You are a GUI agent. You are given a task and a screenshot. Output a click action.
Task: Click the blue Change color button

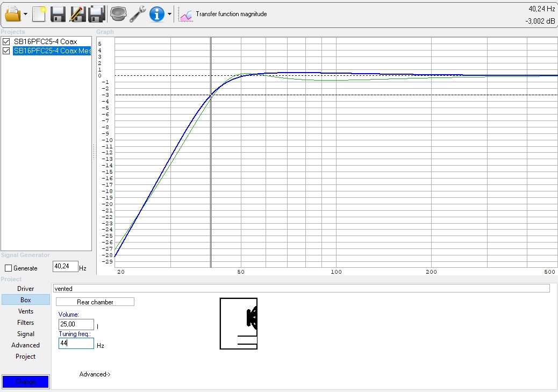tap(26, 382)
